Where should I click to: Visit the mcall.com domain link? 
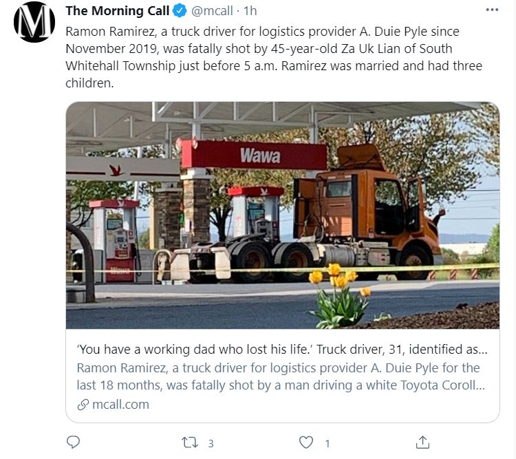120,405
